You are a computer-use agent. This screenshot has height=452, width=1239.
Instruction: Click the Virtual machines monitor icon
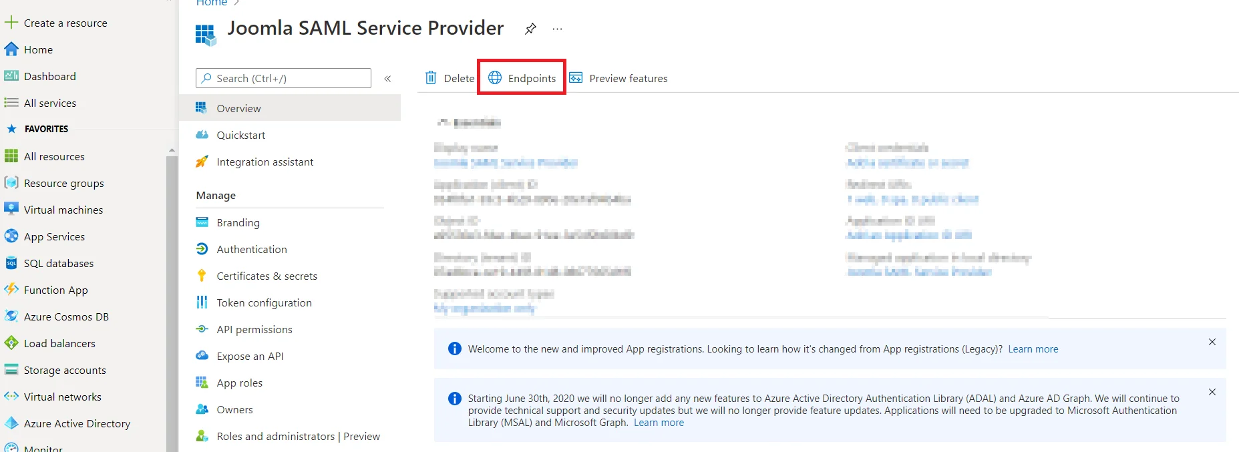[11, 209]
